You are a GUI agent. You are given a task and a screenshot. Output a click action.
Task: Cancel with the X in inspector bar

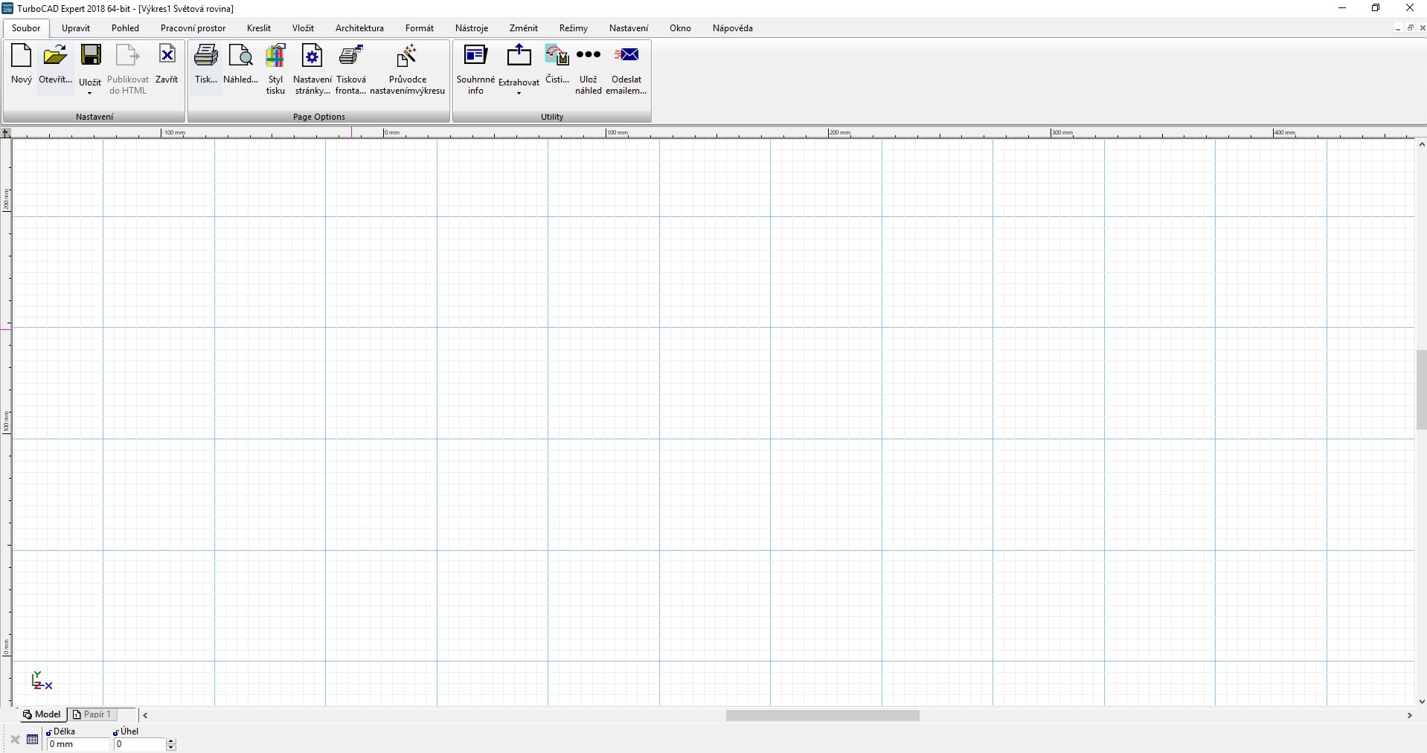pyautogui.click(x=15, y=740)
